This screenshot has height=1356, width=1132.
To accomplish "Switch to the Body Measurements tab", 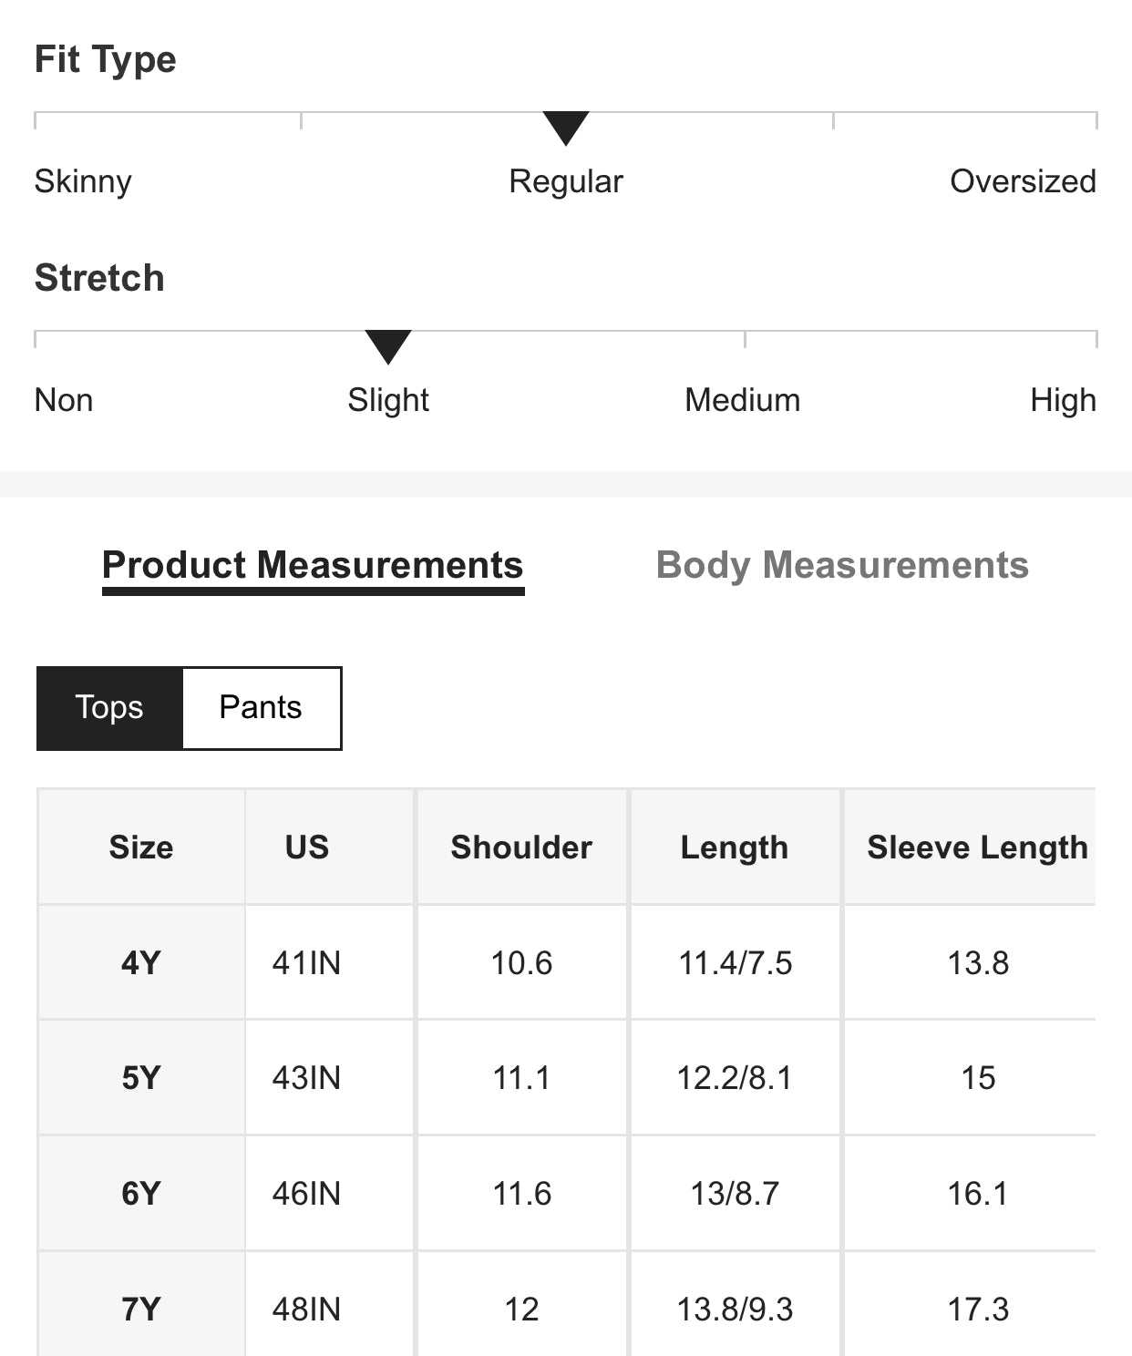I will (x=842, y=565).
